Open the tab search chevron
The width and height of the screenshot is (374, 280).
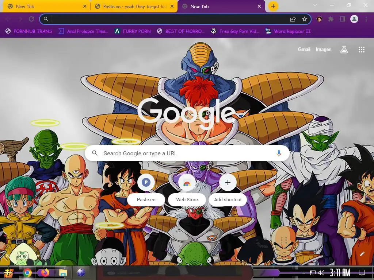315,5
